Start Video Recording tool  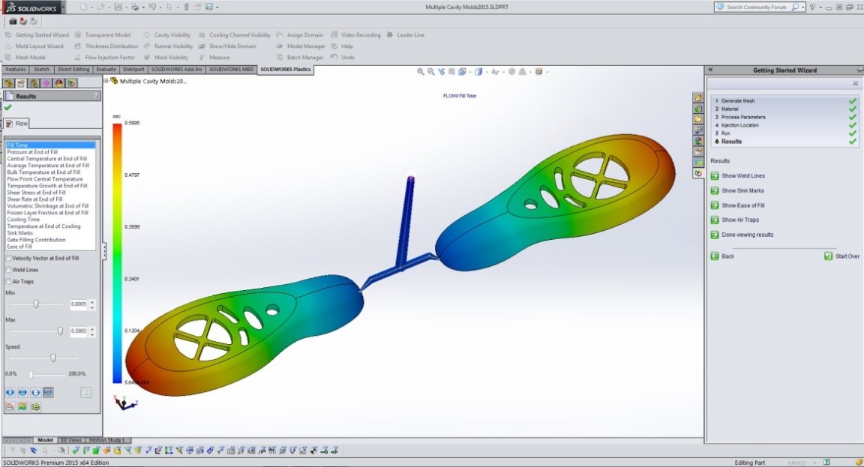(x=355, y=34)
